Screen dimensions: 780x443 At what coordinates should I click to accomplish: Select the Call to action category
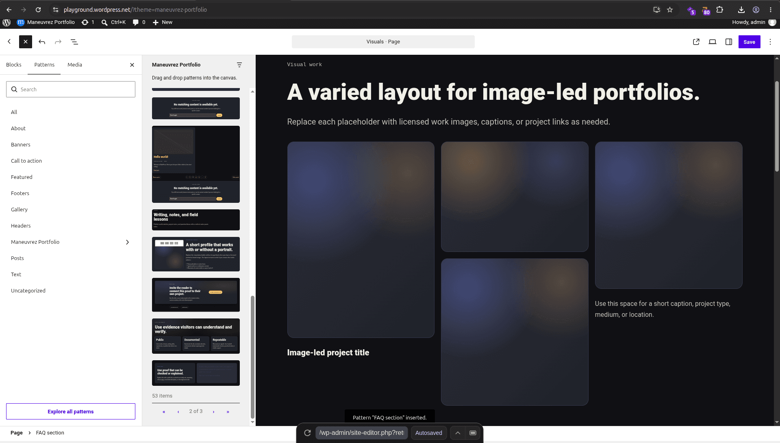(26, 161)
